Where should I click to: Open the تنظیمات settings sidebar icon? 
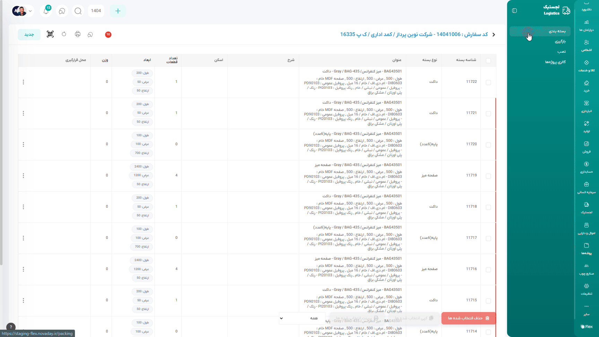coord(586,289)
